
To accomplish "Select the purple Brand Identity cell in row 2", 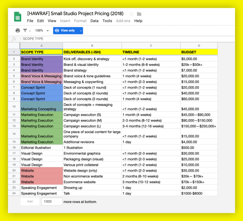I will click(x=42, y=59).
